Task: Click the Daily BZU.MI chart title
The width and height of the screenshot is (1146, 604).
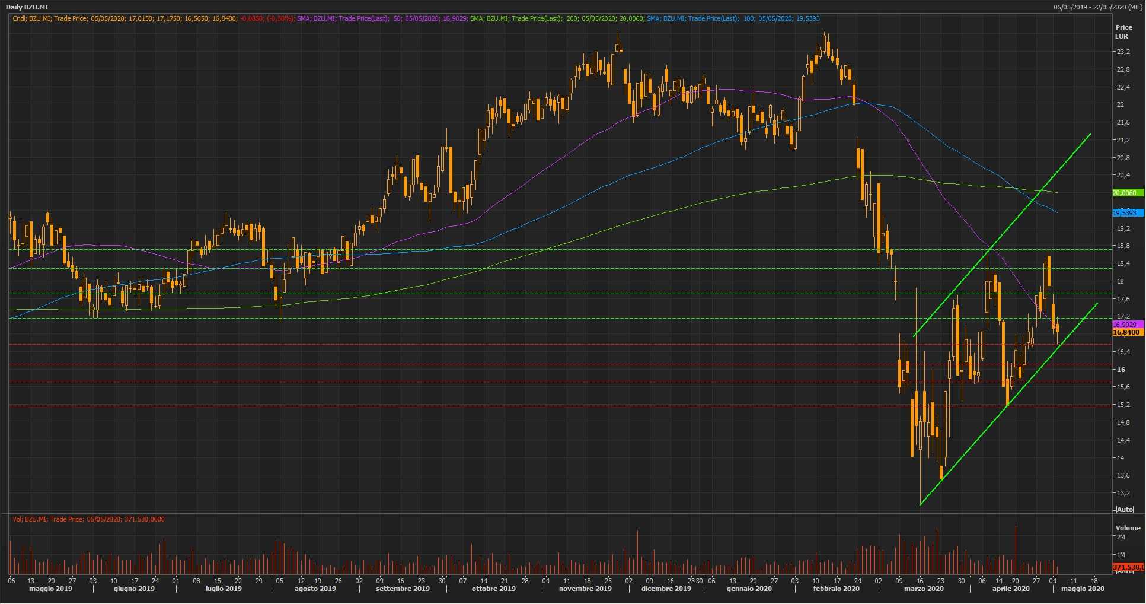Action: (x=27, y=7)
